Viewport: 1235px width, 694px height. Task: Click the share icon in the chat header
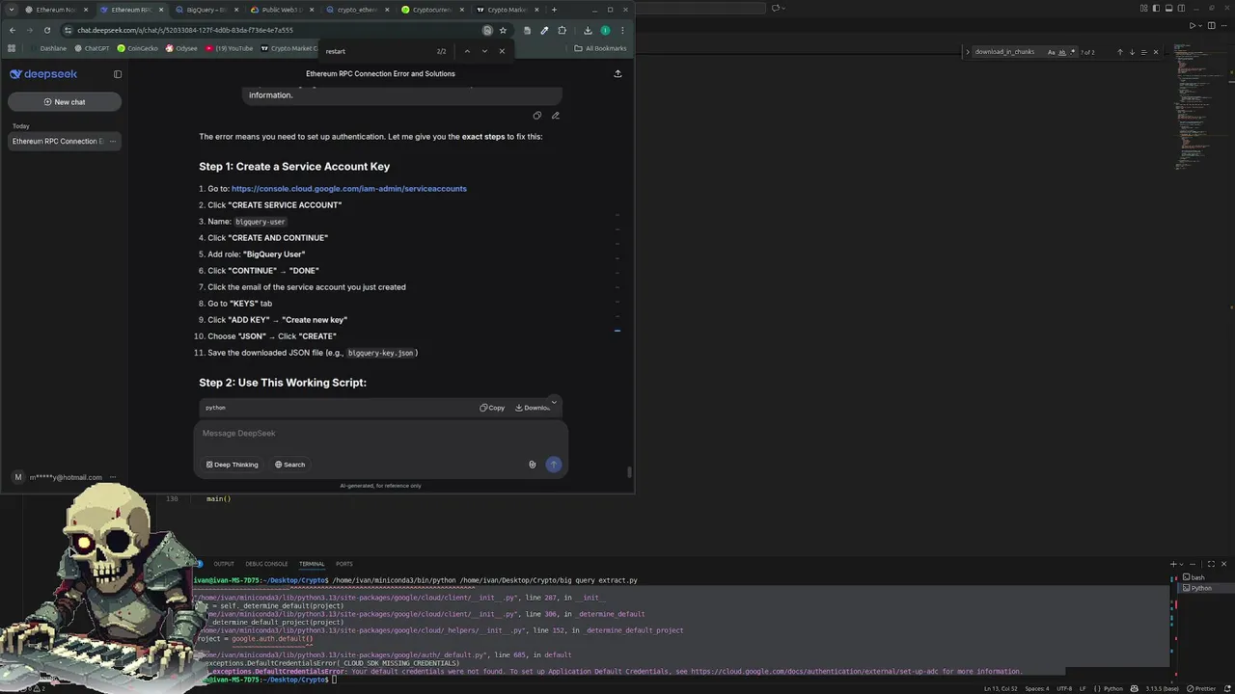pyautogui.click(x=617, y=73)
